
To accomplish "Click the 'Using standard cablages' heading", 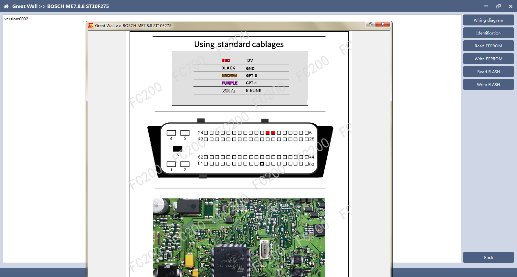I will (x=239, y=44).
